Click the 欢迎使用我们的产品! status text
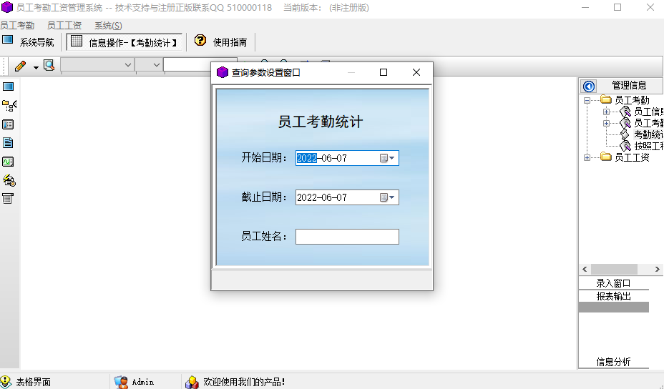The image size is (664, 389). (244, 383)
